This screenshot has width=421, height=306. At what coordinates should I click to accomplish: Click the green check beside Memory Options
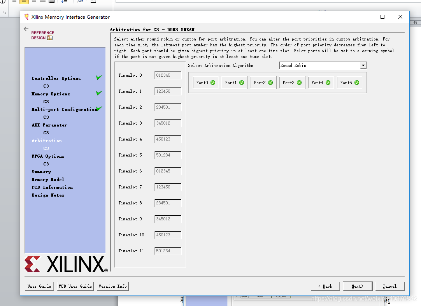99,93
